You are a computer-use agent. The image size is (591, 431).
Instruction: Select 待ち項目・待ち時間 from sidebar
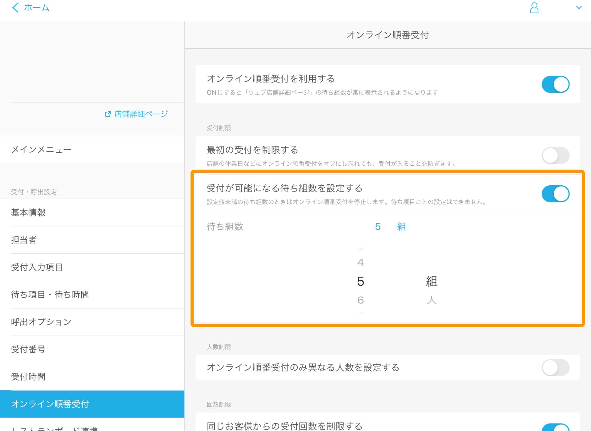click(x=50, y=295)
